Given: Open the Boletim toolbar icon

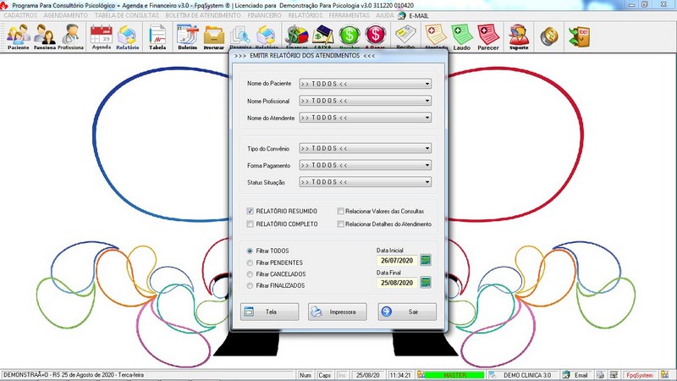Looking at the screenshot, I should [188, 36].
